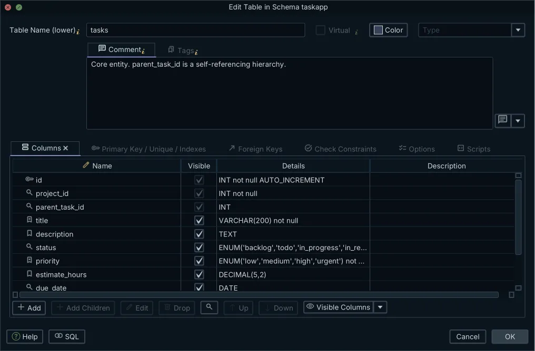
Task: Click the Table Name input field
Action: [195, 30]
